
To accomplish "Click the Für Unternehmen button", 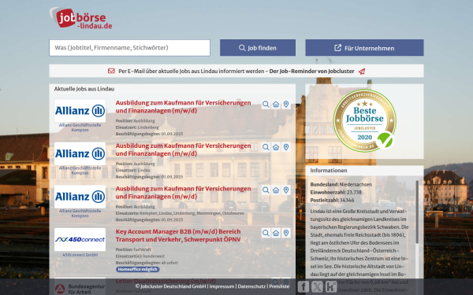I will [x=364, y=48].
